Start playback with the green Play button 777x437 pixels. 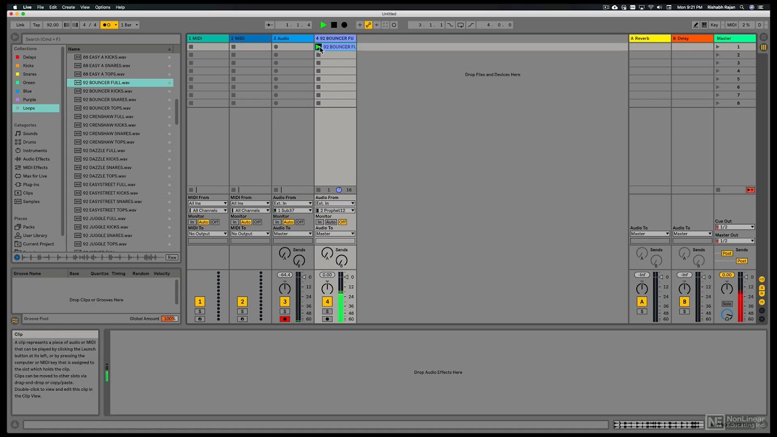[x=323, y=25]
